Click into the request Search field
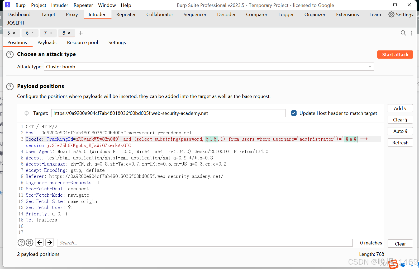 click(x=205, y=243)
